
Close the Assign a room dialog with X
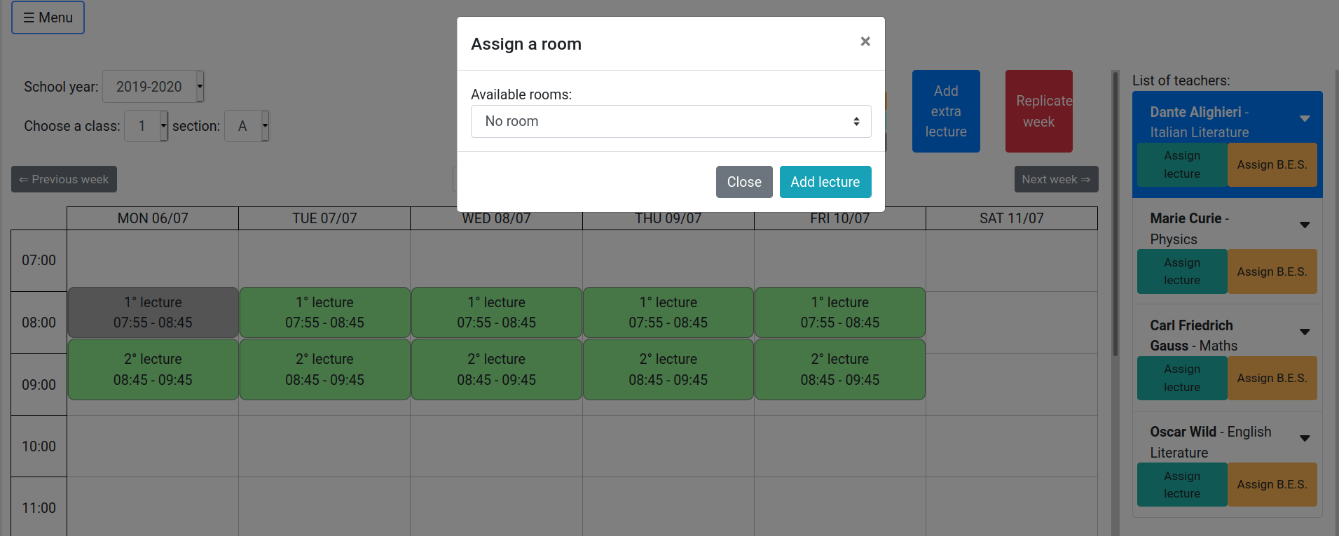pos(865,42)
